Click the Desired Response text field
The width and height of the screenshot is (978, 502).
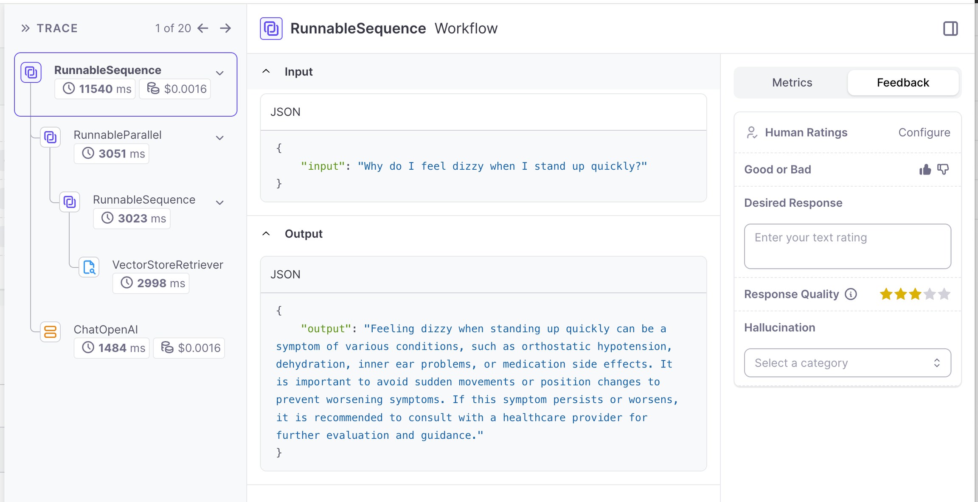pyautogui.click(x=847, y=246)
